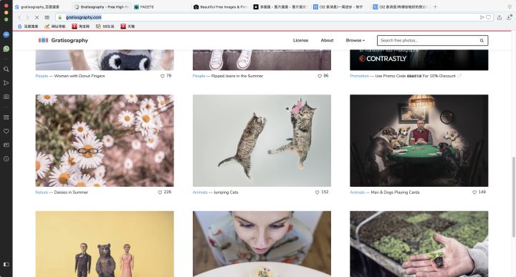516x277 pixels.
Task: Like the Man & Dogs Playing Cards photo
Action: pyautogui.click(x=474, y=193)
